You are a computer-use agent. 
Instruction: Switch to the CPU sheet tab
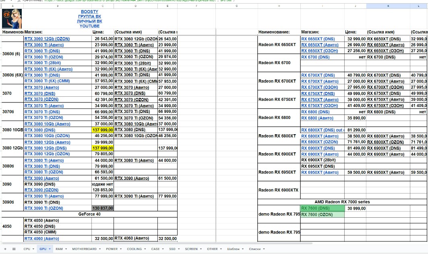pyautogui.click(x=27, y=249)
